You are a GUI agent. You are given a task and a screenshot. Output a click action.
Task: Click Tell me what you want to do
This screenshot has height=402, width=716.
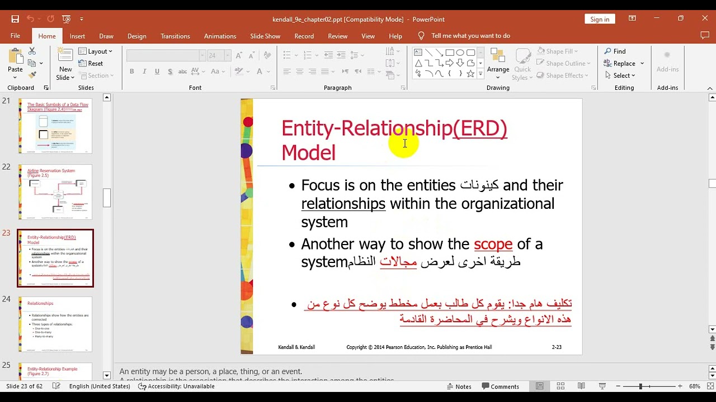point(470,36)
